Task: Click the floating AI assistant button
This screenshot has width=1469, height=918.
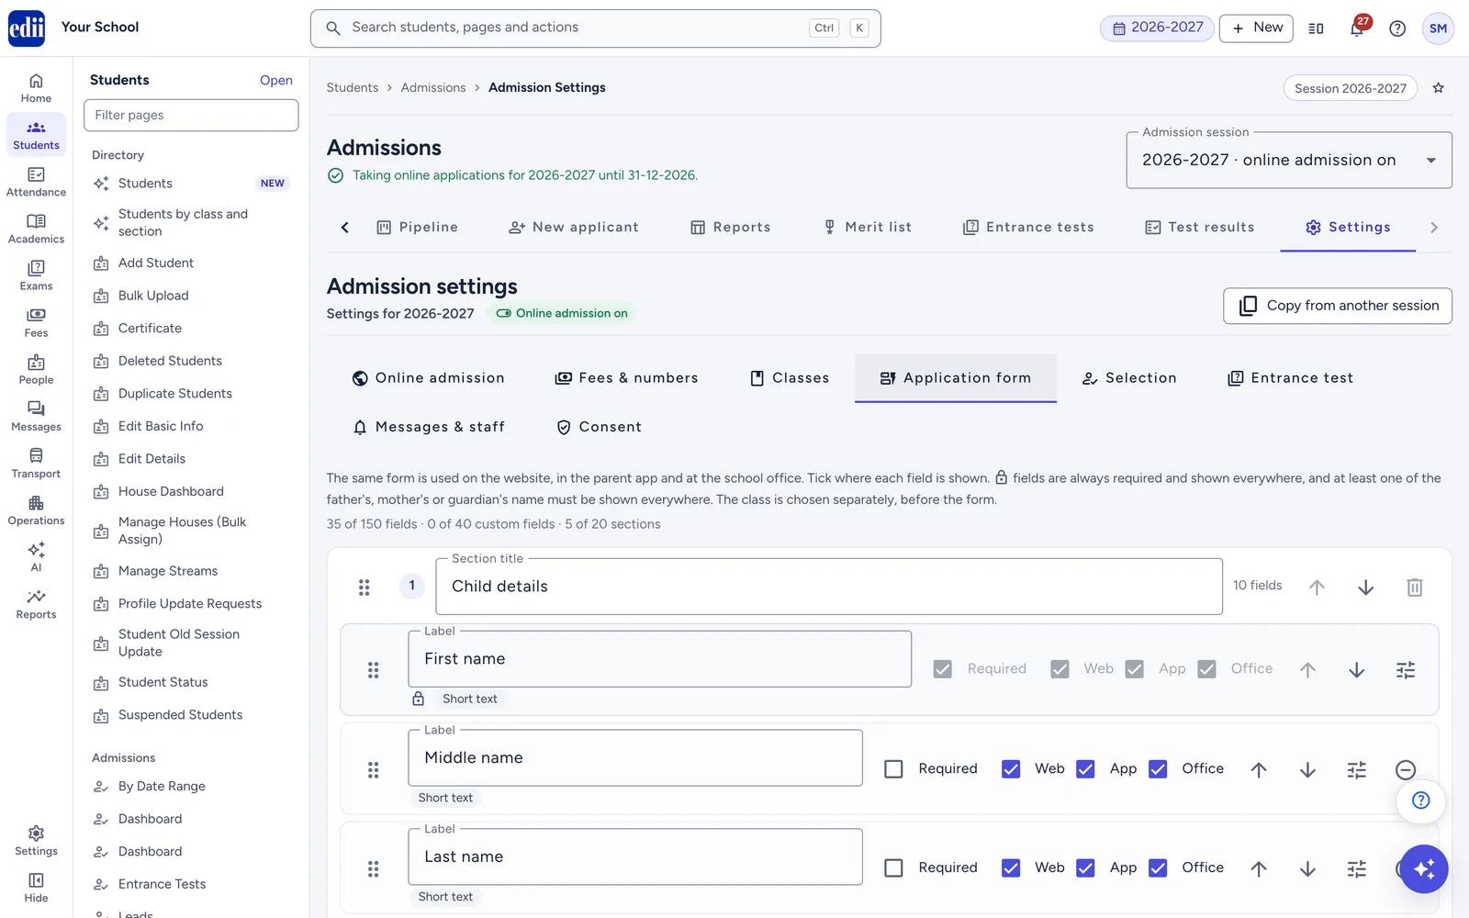Action: pos(1424,868)
